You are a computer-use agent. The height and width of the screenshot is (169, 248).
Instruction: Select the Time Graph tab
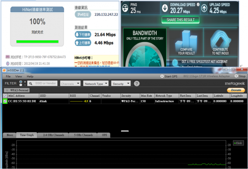27,135
